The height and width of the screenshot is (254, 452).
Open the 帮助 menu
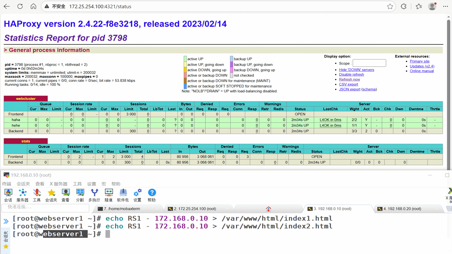click(x=116, y=184)
